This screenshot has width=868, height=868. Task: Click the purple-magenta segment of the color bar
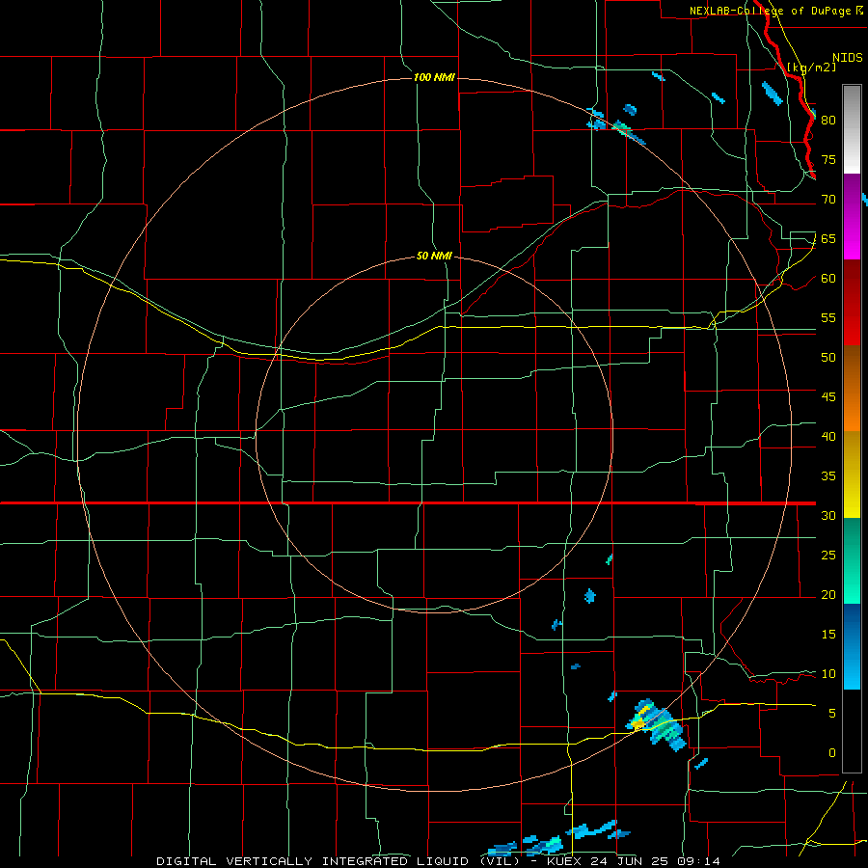click(852, 216)
